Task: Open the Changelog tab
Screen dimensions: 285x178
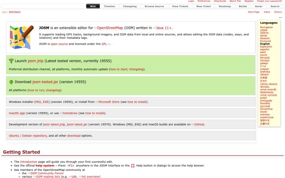Action: (x=130, y=6)
